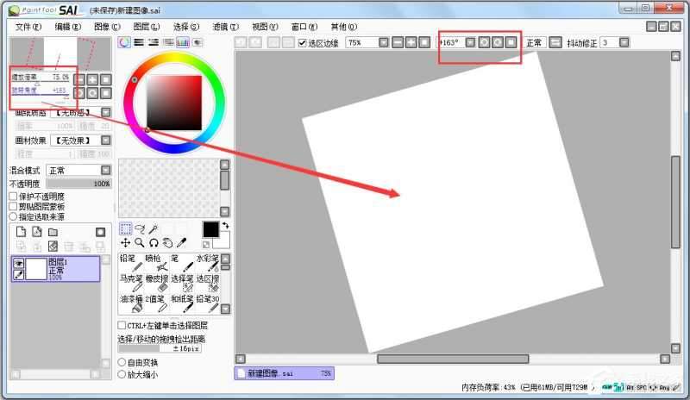The height and width of the screenshot is (400, 690).
Task: Hide 图层1 with the eye icon
Action: (18, 263)
